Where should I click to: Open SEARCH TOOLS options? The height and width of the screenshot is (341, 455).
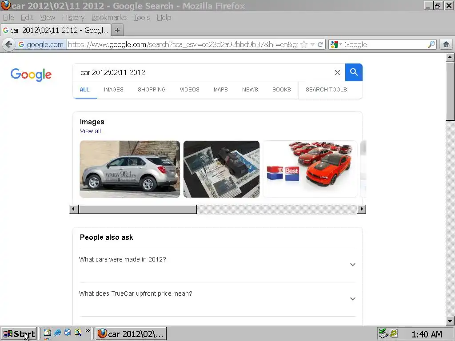[326, 90]
